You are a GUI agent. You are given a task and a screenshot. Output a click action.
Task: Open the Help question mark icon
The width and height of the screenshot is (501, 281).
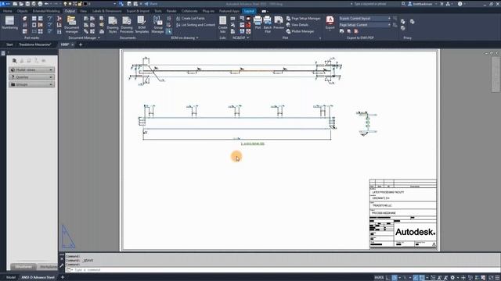(460, 4)
